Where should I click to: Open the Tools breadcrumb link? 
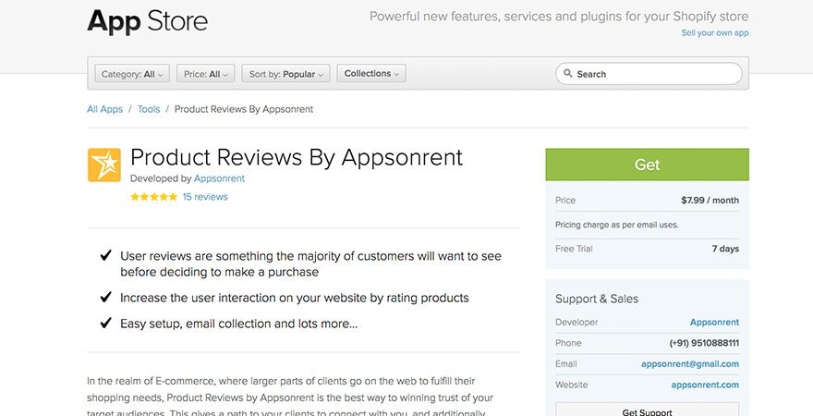[x=149, y=109]
